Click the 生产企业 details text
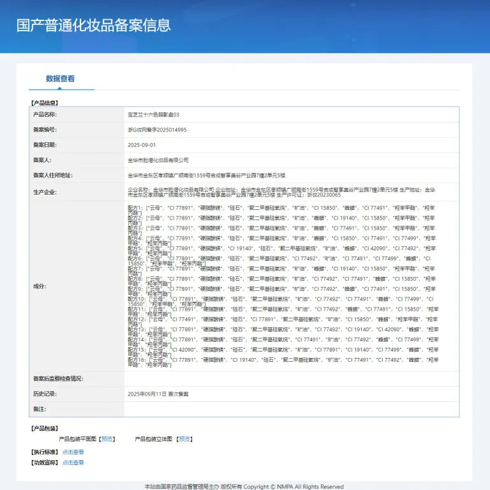This screenshot has width=490, height=490. (281, 192)
